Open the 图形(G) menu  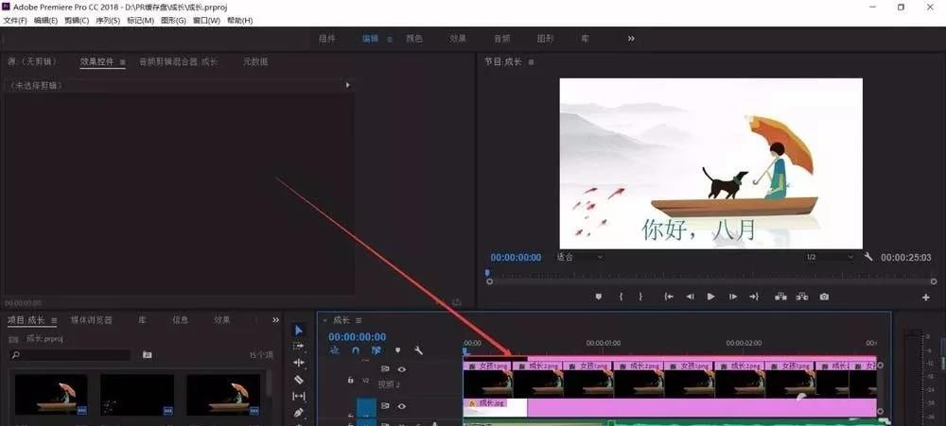pyautogui.click(x=174, y=21)
